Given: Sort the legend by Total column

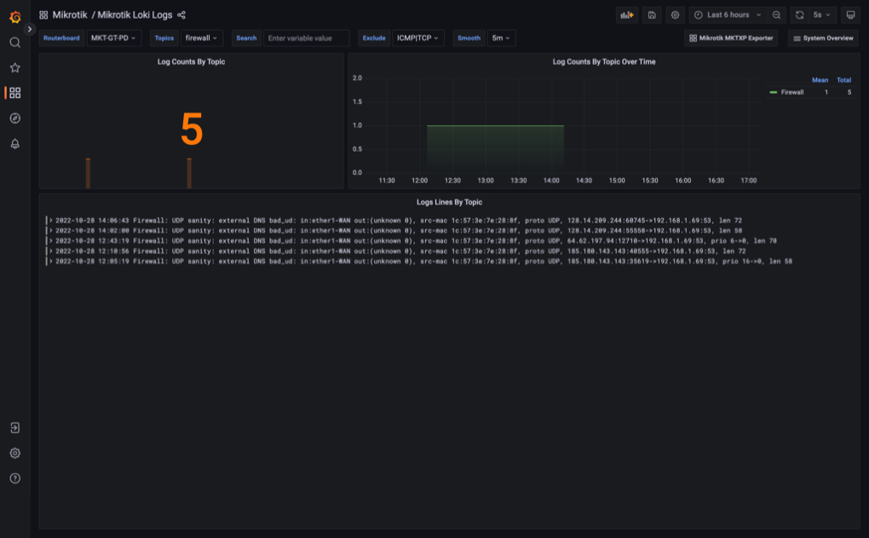Looking at the screenshot, I should point(843,80).
